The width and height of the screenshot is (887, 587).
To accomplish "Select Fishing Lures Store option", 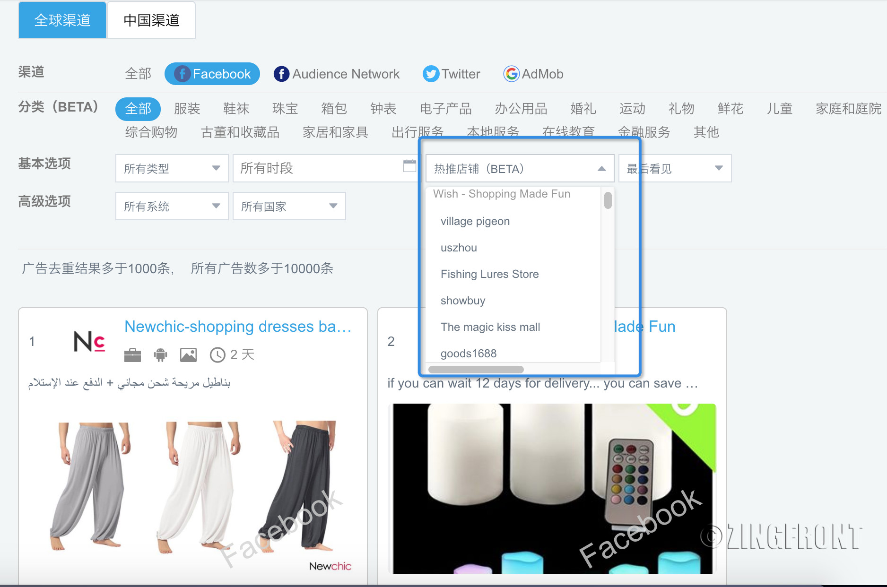I will point(513,274).
